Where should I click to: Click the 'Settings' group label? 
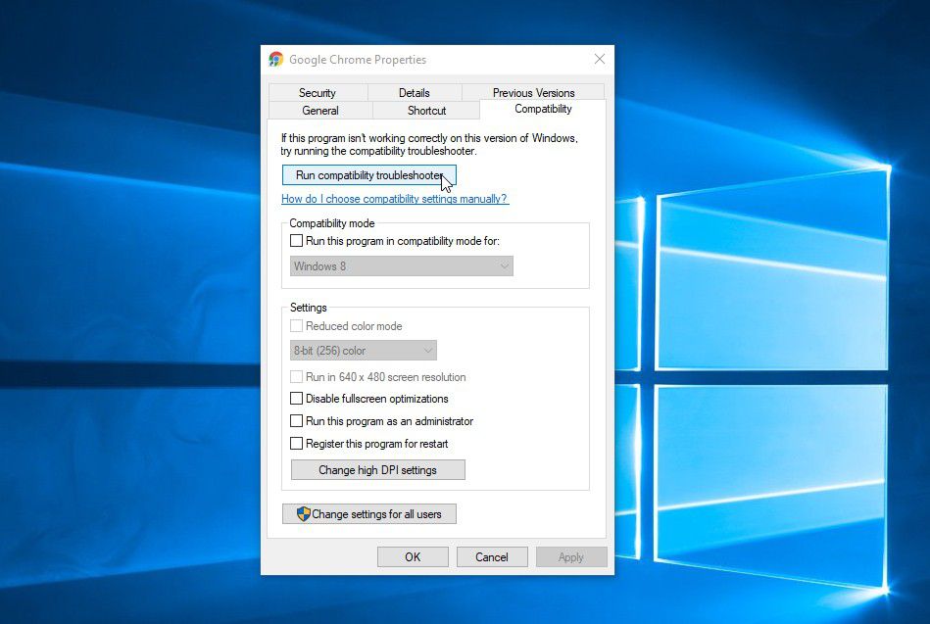click(x=309, y=308)
